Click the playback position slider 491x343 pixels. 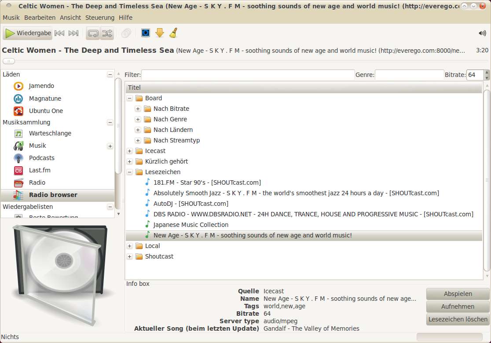click(9, 61)
